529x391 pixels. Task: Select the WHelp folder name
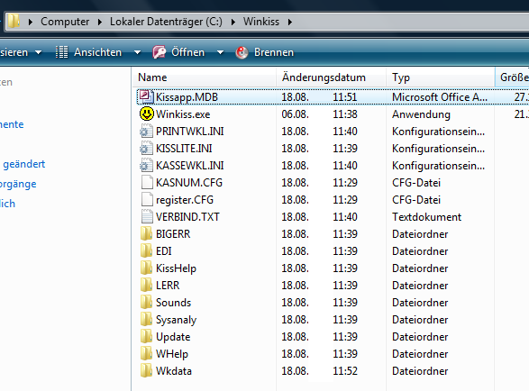click(172, 354)
